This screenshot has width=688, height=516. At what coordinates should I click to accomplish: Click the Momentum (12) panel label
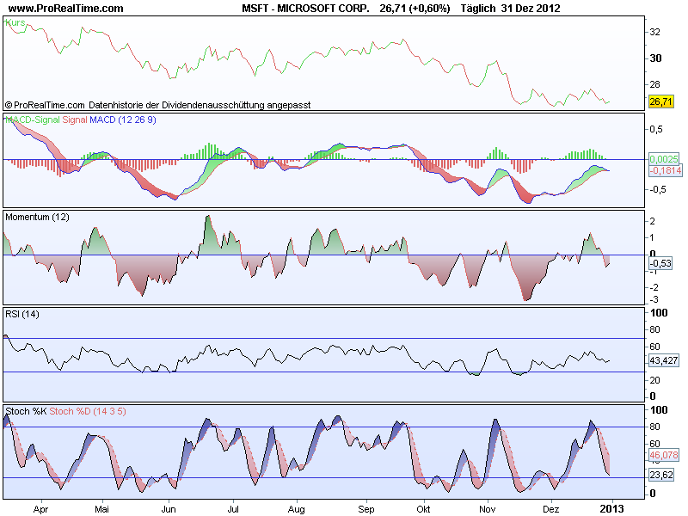click(37, 217)
